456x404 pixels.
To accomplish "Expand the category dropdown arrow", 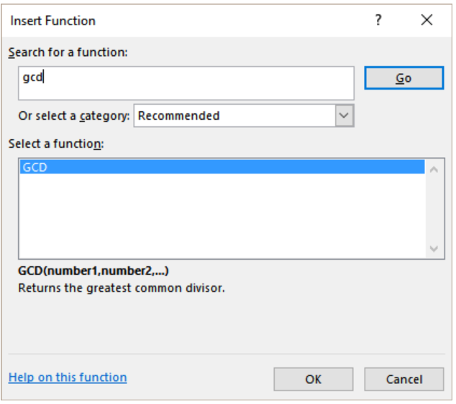I will click(x=345, y=116).
